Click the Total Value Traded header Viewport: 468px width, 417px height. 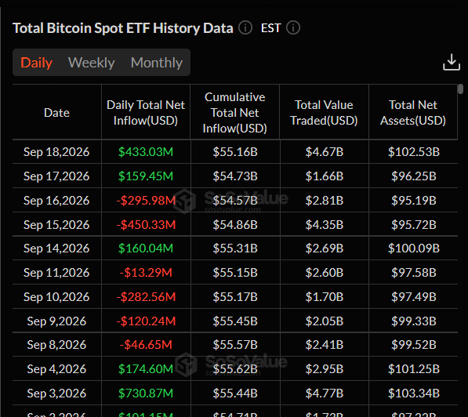(324, 113)
